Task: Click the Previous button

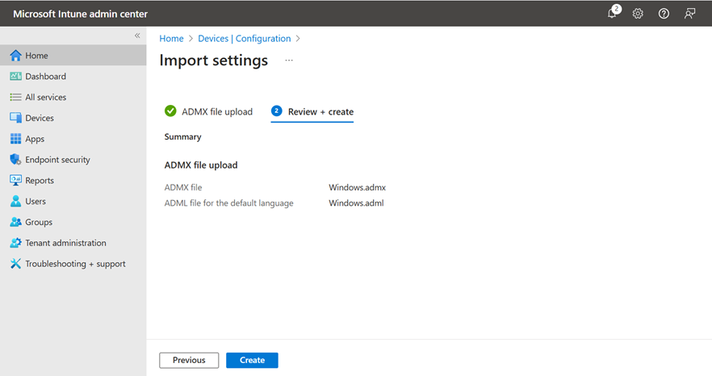Action: point(189,360)
